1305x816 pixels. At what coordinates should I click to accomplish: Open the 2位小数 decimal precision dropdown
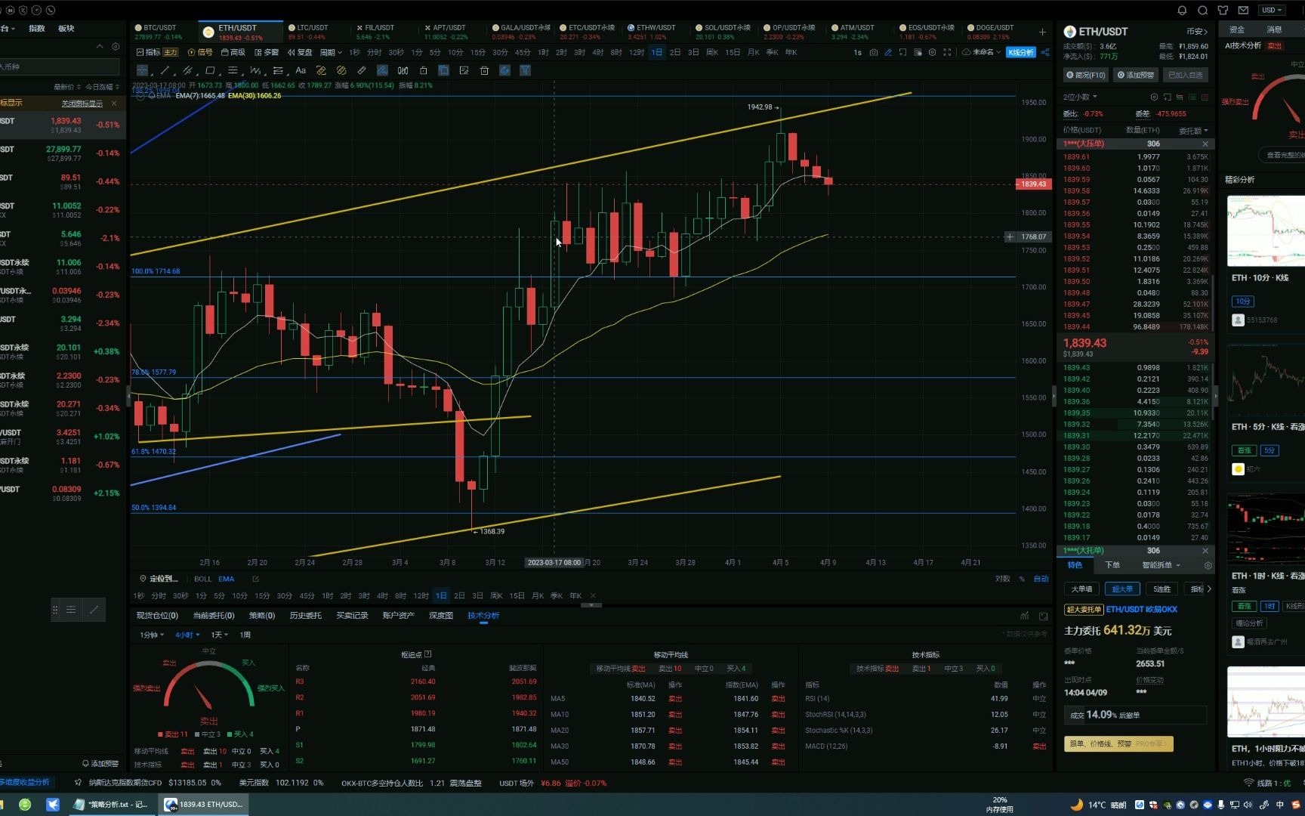pyautogui.click(x=1080, y=97)
